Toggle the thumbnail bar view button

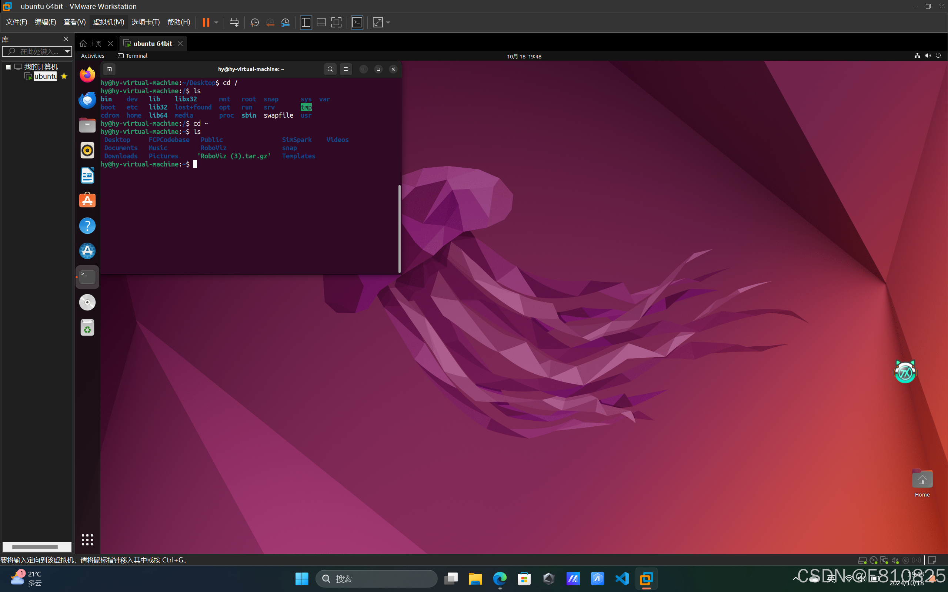[321, 22]
